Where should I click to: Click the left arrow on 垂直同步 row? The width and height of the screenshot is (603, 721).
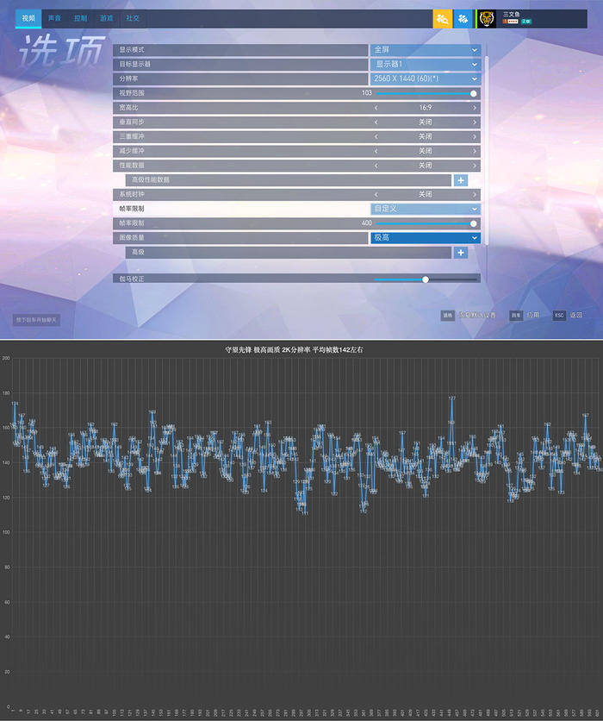click(x=376, y=122)
